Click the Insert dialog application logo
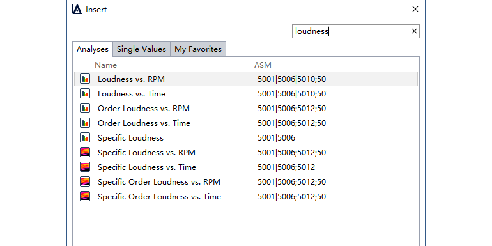The width and height of the screenshot is (492, 246). point(77,9)
